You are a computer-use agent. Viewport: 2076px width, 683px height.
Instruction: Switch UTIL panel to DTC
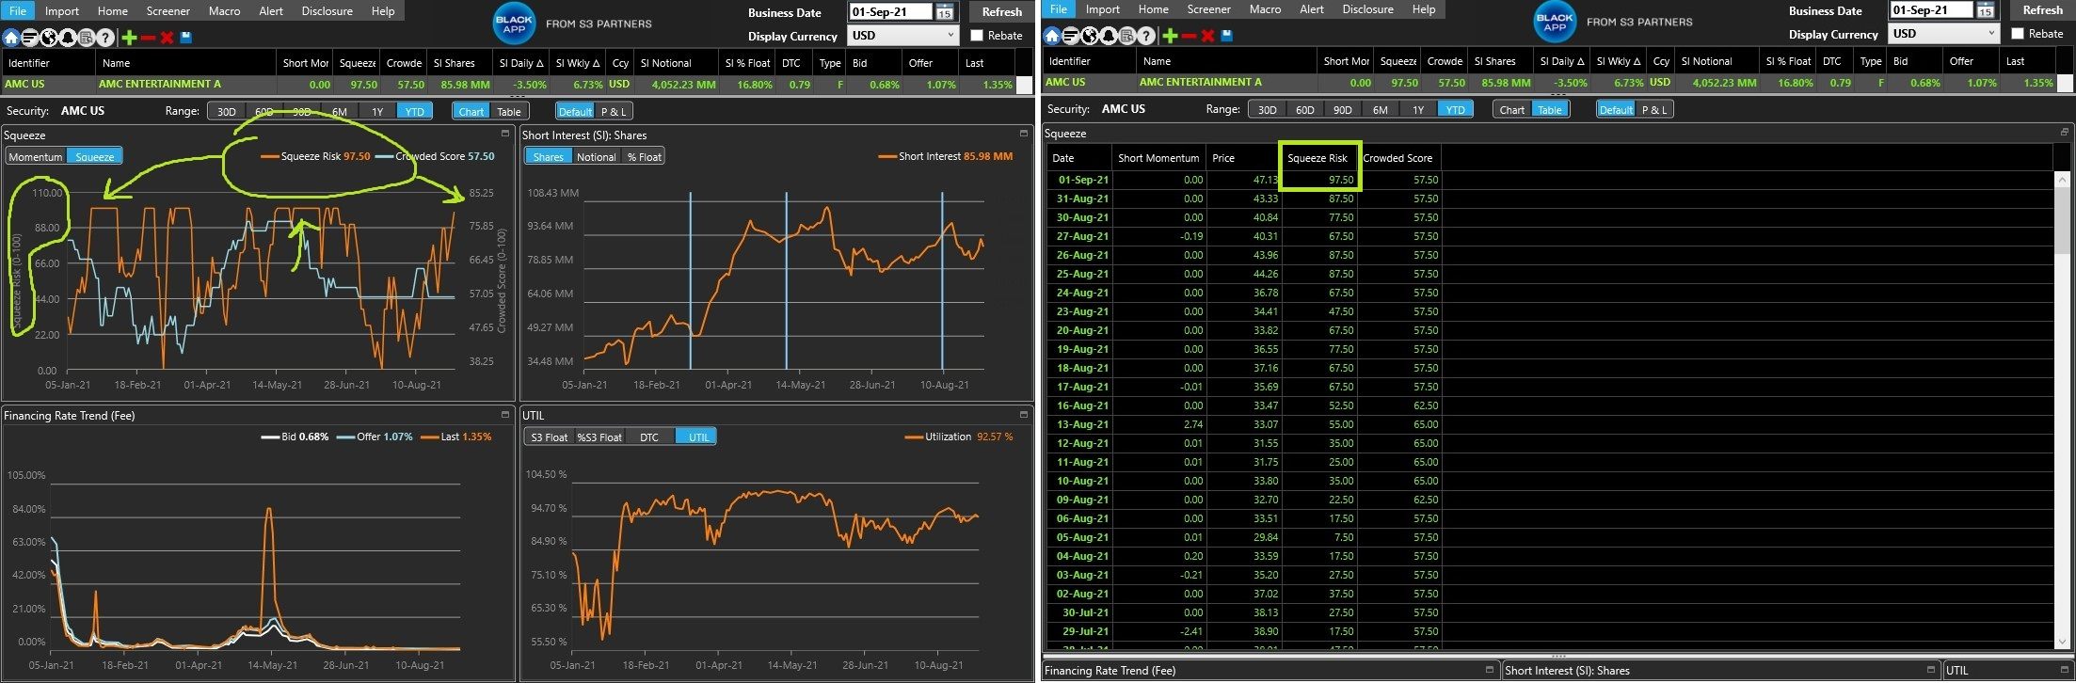[x=649, y=437]
